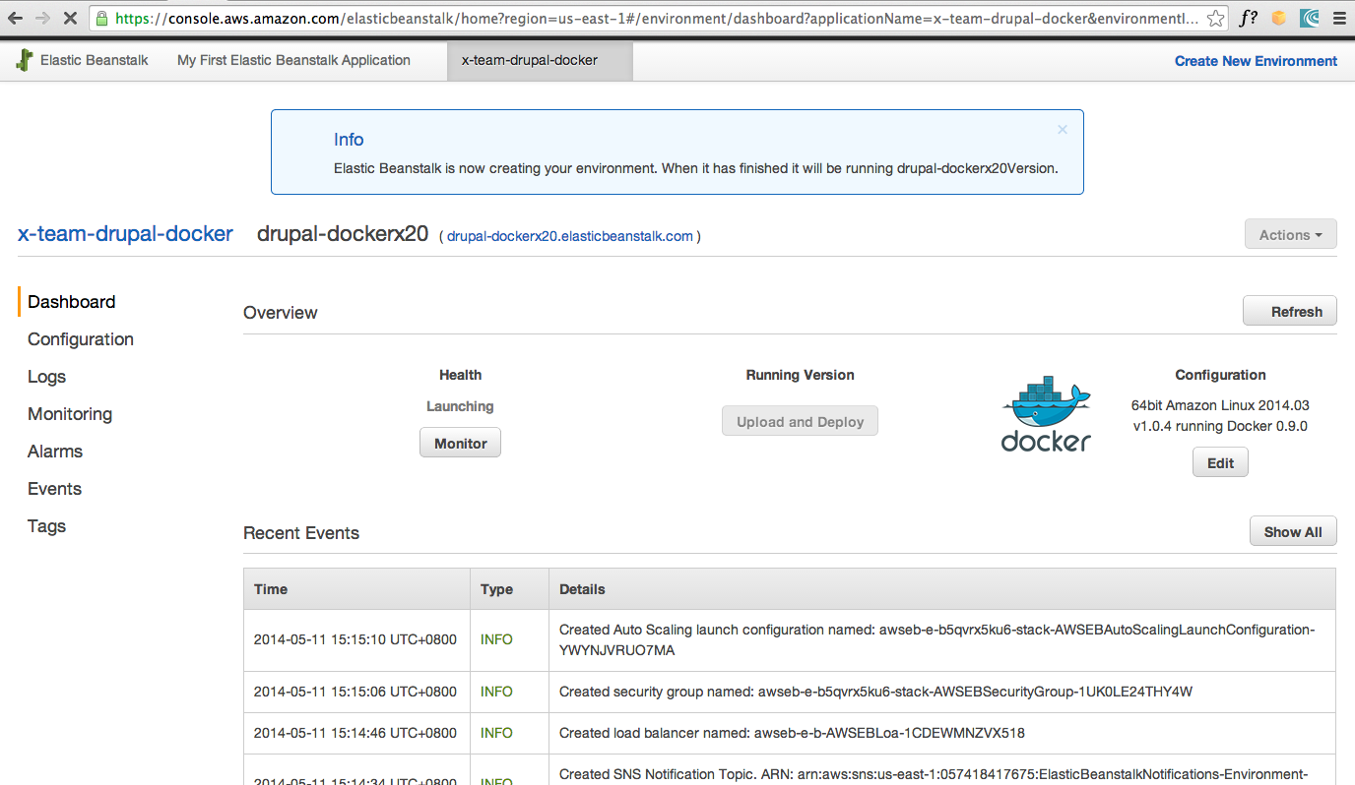Select Dashboard in the sidebar
The height and width of the screenshot is (785, 1355).
point(72,302)
